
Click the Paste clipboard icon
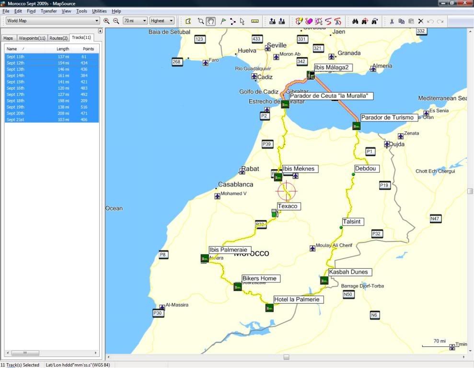pyautogui.click(x=411, y=21)
